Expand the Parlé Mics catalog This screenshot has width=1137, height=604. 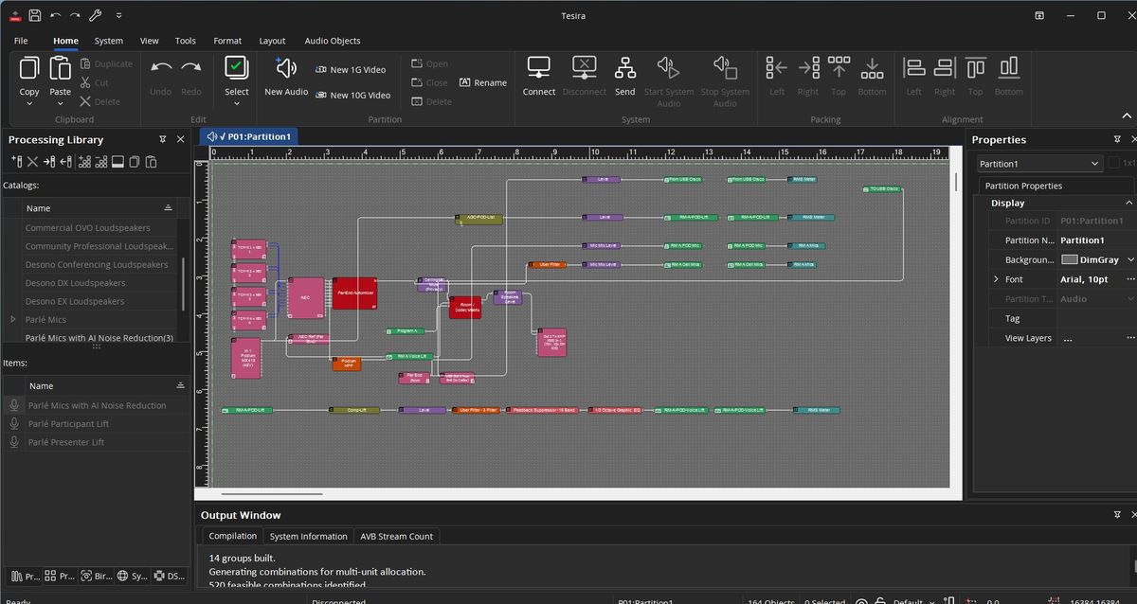click(x=12, y=319)
